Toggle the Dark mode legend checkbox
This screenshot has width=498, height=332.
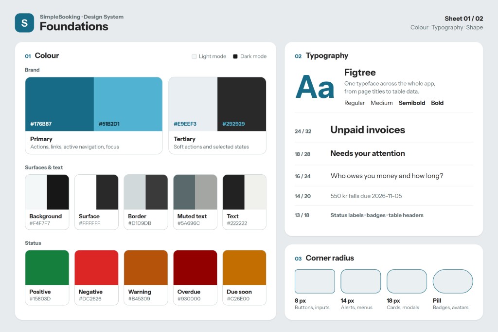coord(235,56)
